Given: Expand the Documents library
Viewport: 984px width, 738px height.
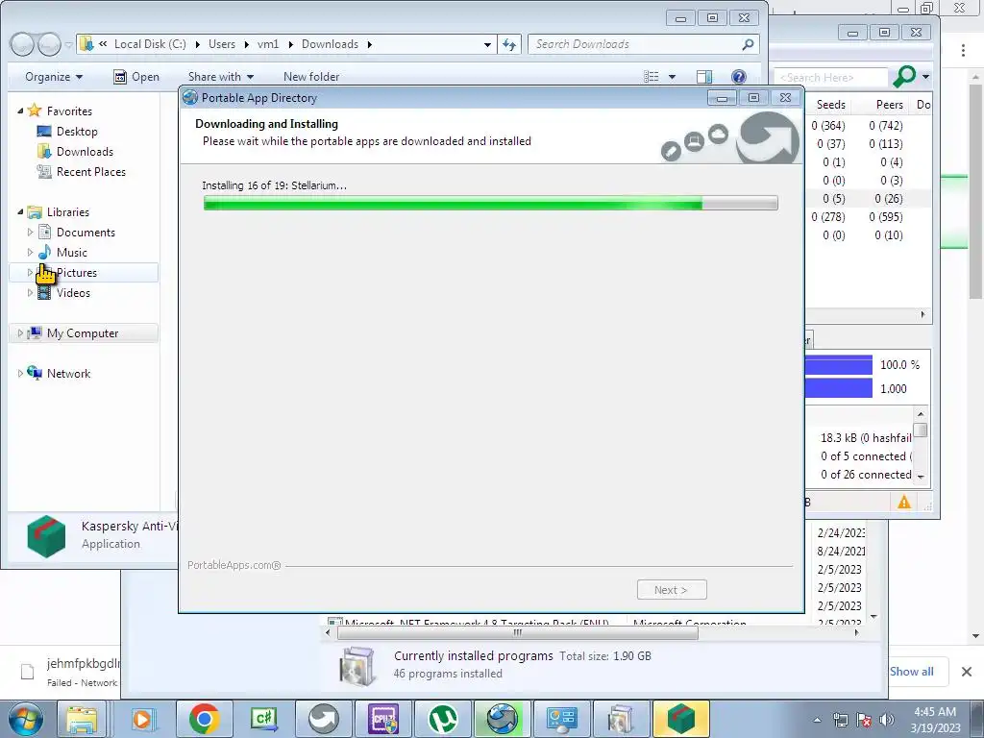Looking at the screenshot, I should (x=30, y=233).
